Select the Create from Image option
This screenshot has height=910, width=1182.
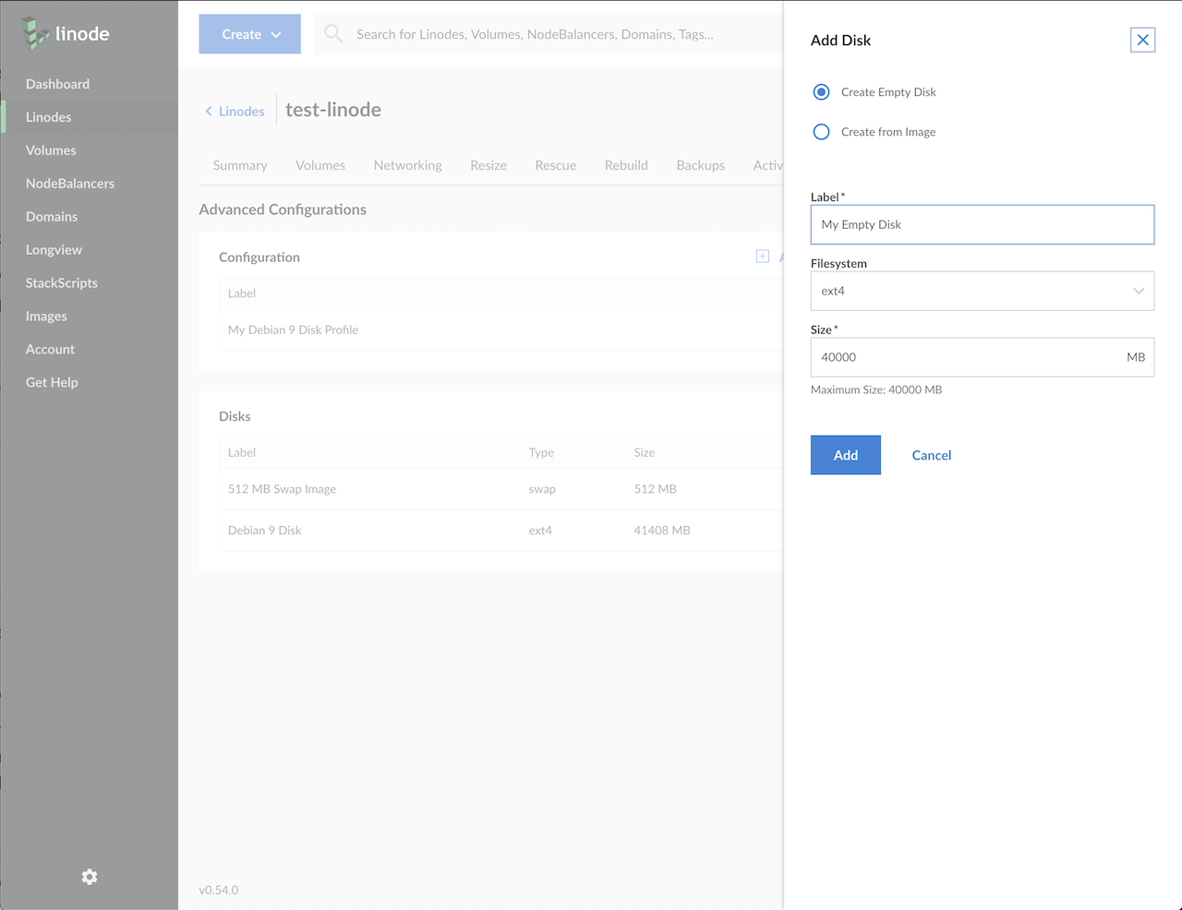821,132
